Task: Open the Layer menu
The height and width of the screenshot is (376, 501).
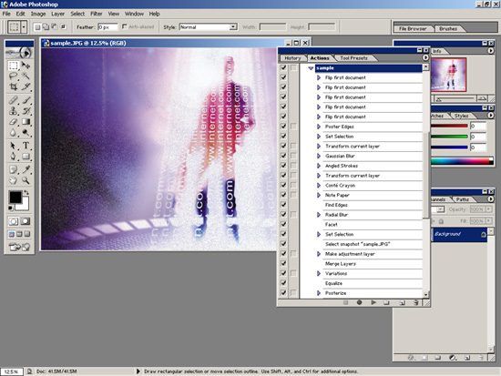Action: (57, 14)
